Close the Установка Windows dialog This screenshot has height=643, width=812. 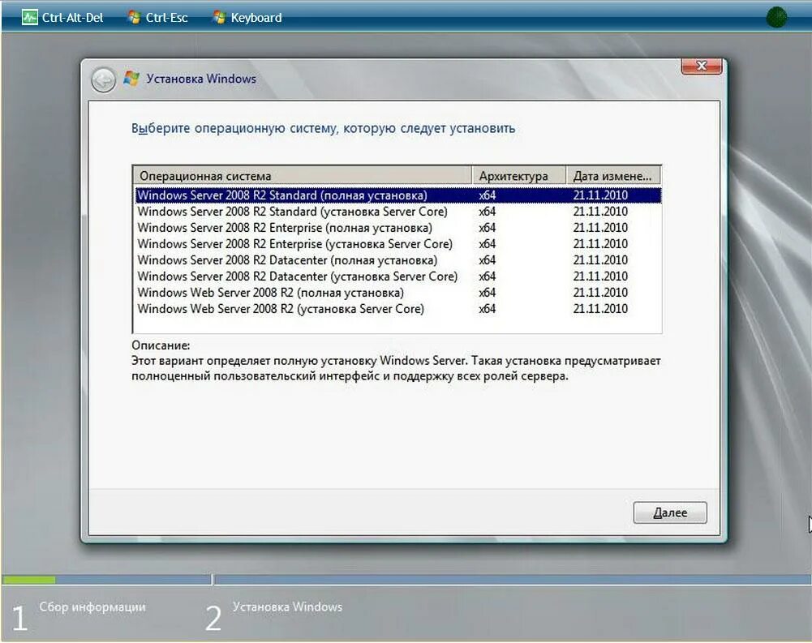pyautogui.click(x=701, y=66)
